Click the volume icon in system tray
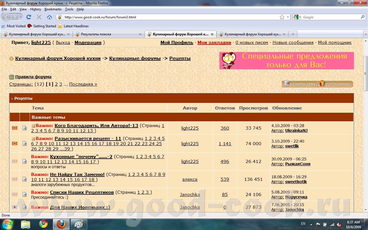The height and width of the screenshot is (230, 368). 339,224
